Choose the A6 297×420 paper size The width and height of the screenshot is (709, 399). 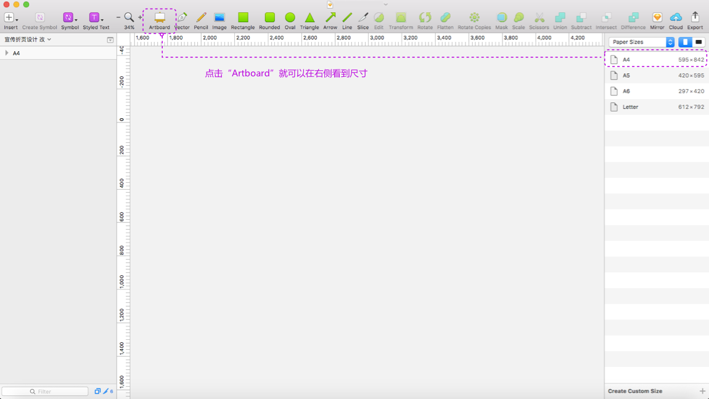(x=657, y=91)
